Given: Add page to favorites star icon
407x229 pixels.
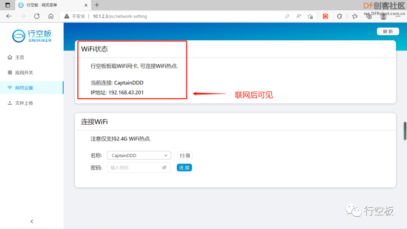Looking at the screenshot, I should [310, 16].
